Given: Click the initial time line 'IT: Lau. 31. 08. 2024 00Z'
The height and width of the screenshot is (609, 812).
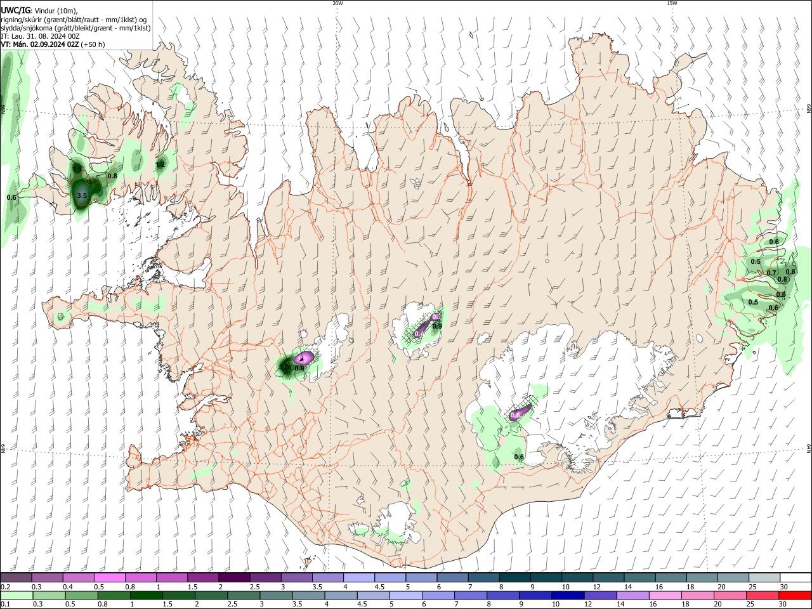Looking at the screenshot, I should click(x=40, y=36).
